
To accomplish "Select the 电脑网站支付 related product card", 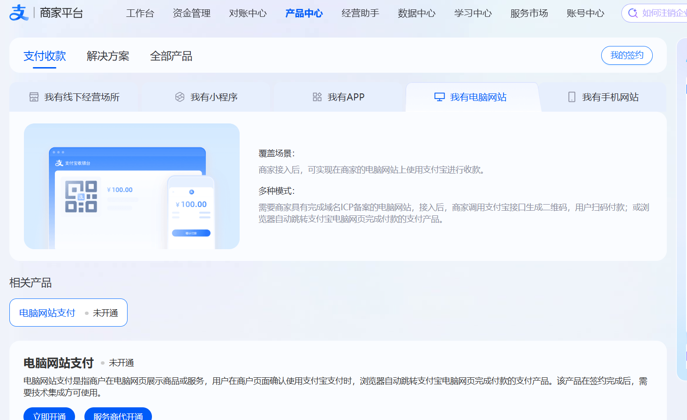I will coord(68,313).
